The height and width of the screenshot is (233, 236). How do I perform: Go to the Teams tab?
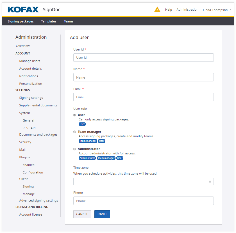[69, 21]
